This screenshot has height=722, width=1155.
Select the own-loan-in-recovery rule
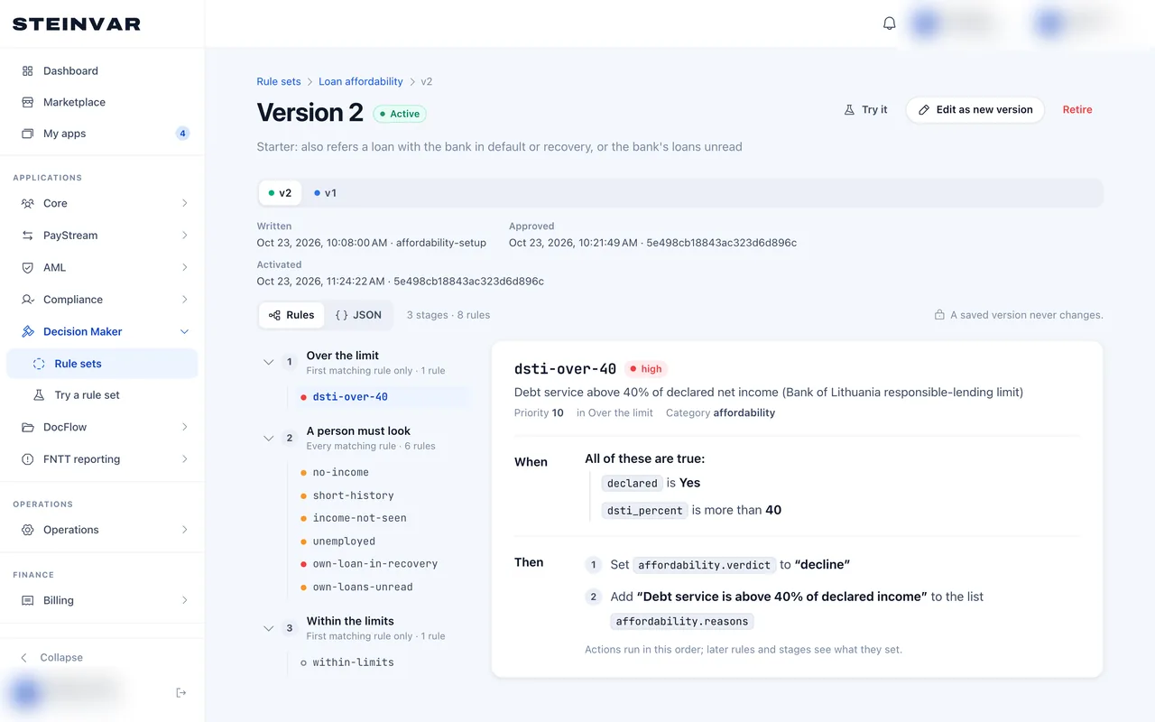click(x=383, y=564)
